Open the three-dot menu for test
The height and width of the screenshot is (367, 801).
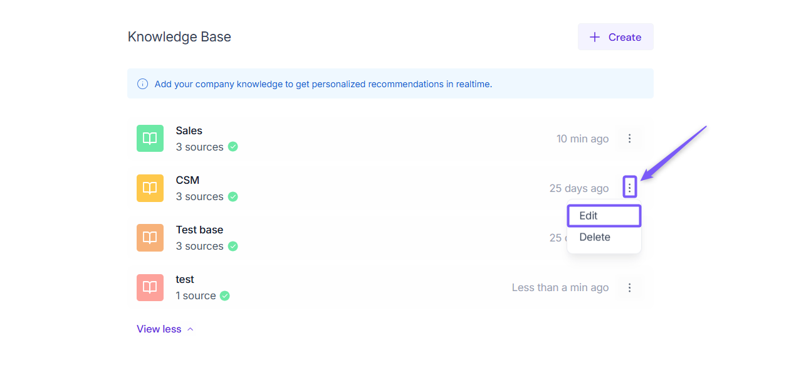tap(630, 287)
